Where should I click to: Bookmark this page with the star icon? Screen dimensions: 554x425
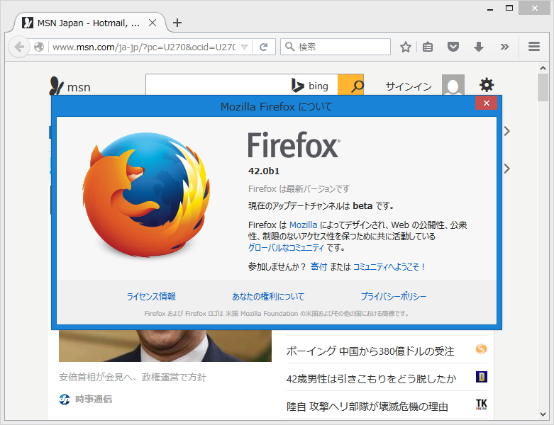(x=405, y=47)
